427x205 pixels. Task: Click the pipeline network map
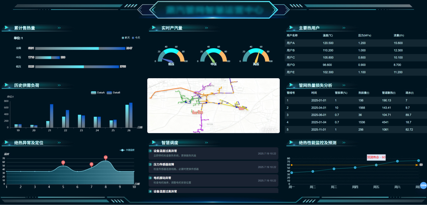[x=213, y=106]
